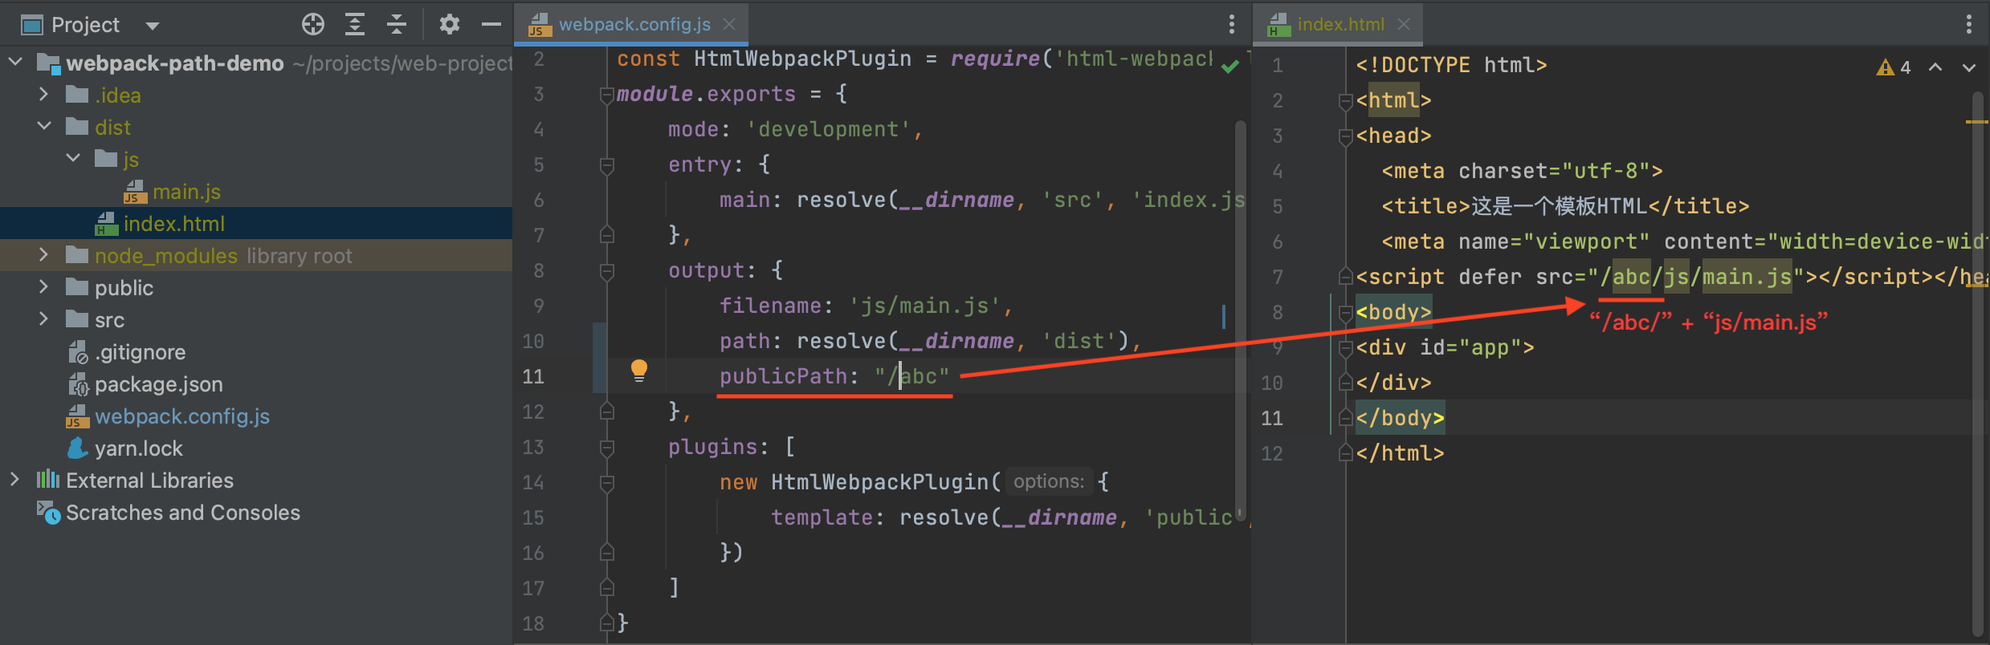Open the Project view dropdown
Image resolution: width=1990 pixels, height=645 pixels.
[153, 26]
